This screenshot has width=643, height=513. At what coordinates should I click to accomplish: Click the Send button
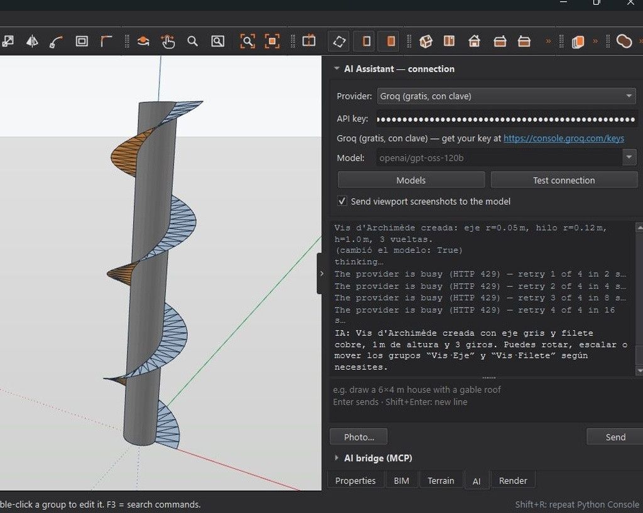(x=615, y=437)
